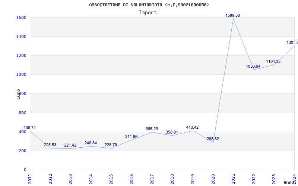The image size is (298, 186).
Task: Click the x-axis year 2018
Action: pyautogui.click(x=172, y=179)
